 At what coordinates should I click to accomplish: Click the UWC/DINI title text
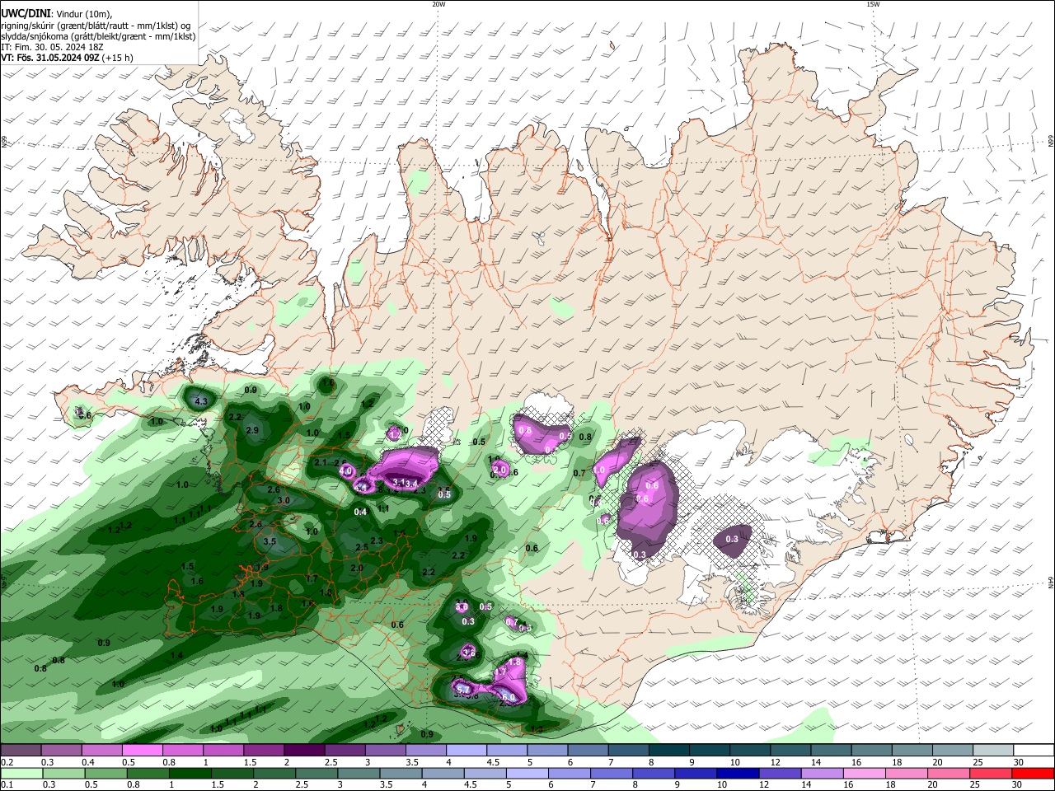click(x=25, y=14)
